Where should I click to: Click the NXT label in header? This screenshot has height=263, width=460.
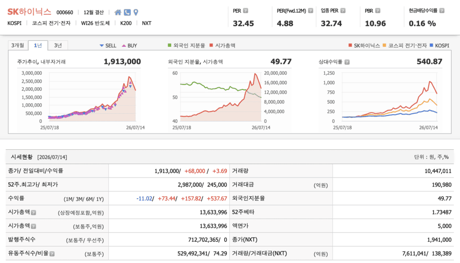pyautogui.click(x=147, y=23)
